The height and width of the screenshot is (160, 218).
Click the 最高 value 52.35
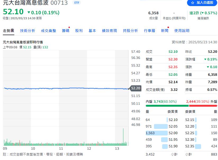[173, 67]
